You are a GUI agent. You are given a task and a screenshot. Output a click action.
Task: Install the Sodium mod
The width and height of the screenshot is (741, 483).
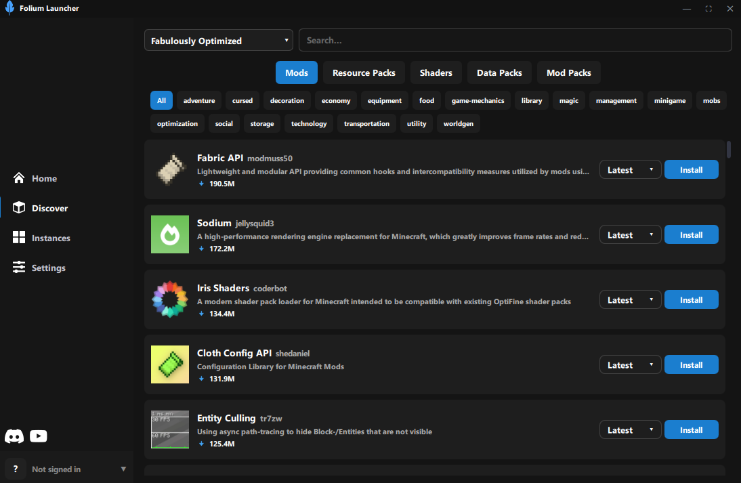[x=692, y=235]
